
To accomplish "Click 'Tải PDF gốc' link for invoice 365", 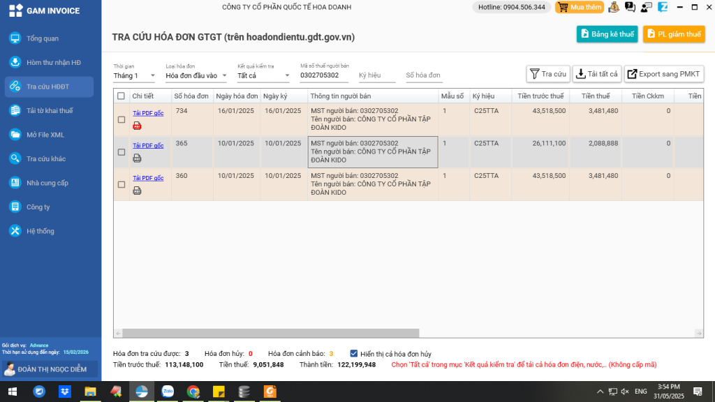I will click(148, 145).
